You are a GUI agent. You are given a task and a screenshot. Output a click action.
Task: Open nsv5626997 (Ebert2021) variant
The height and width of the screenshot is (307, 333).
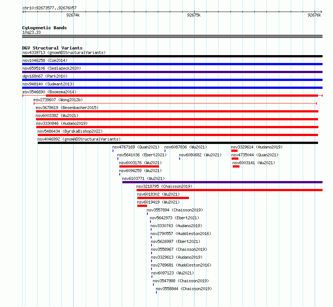[175, 241]
